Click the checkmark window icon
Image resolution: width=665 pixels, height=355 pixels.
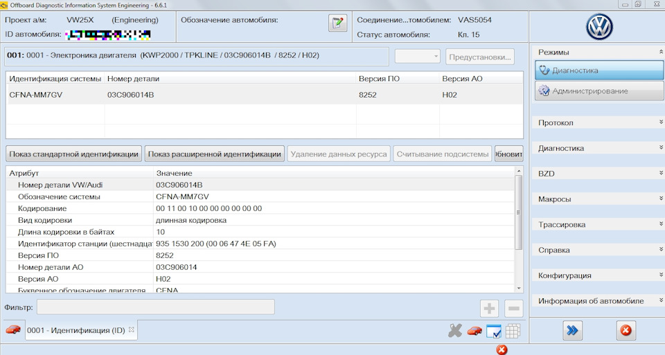494,331
